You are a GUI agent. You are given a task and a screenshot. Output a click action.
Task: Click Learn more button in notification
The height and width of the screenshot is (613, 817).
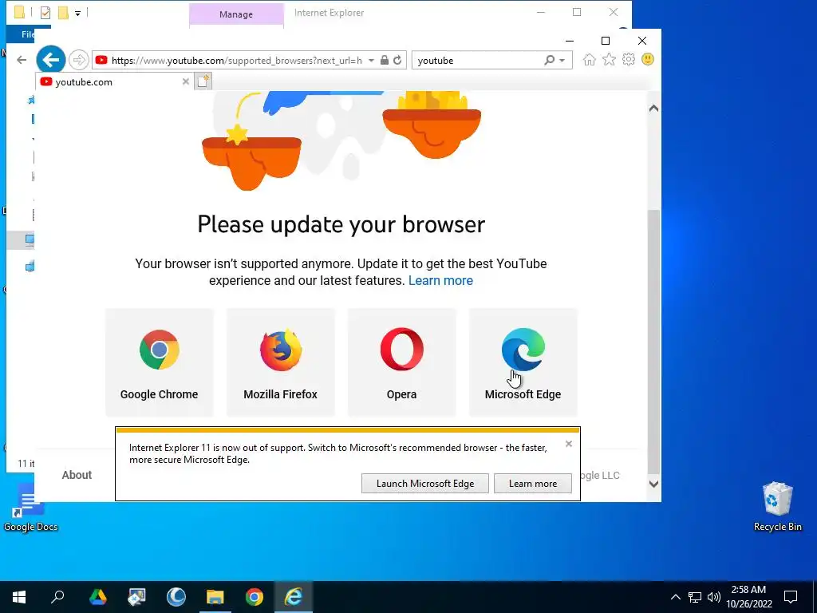click(x=532, y=484)
